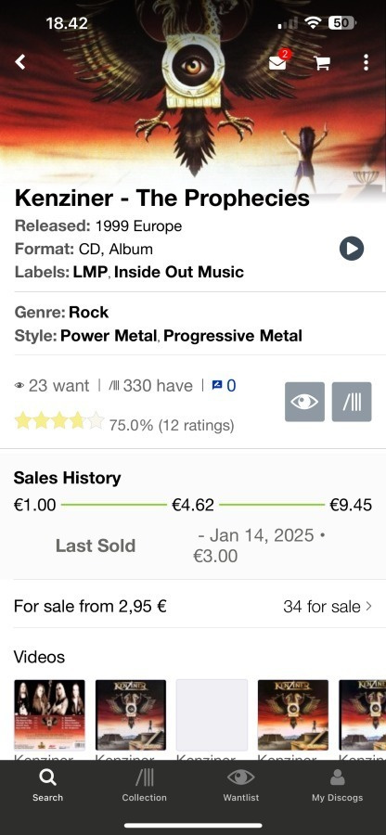Toggle add to collection shelf button
This screenshot has height=835, width=386.
(x=352, y=402)
